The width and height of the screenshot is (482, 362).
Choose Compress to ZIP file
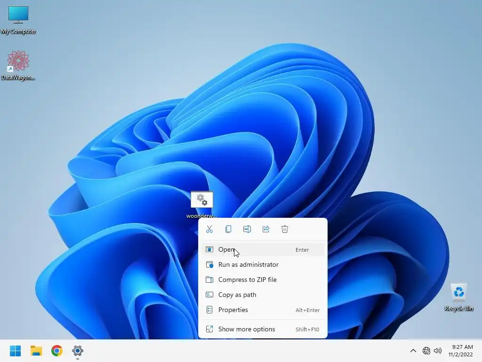(263, 280)
